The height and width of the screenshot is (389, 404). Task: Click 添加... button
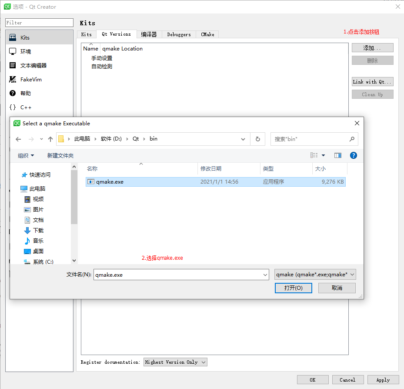(x=373, y=48)
